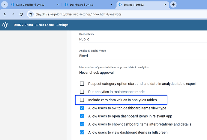Enable Put analytics in maintenance mode
The height and width of the screenshot is (140, 207).
pos(82,92)
